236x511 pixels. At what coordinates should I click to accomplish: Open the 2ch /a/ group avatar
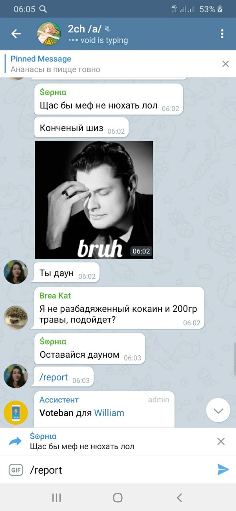coord(49,34)
